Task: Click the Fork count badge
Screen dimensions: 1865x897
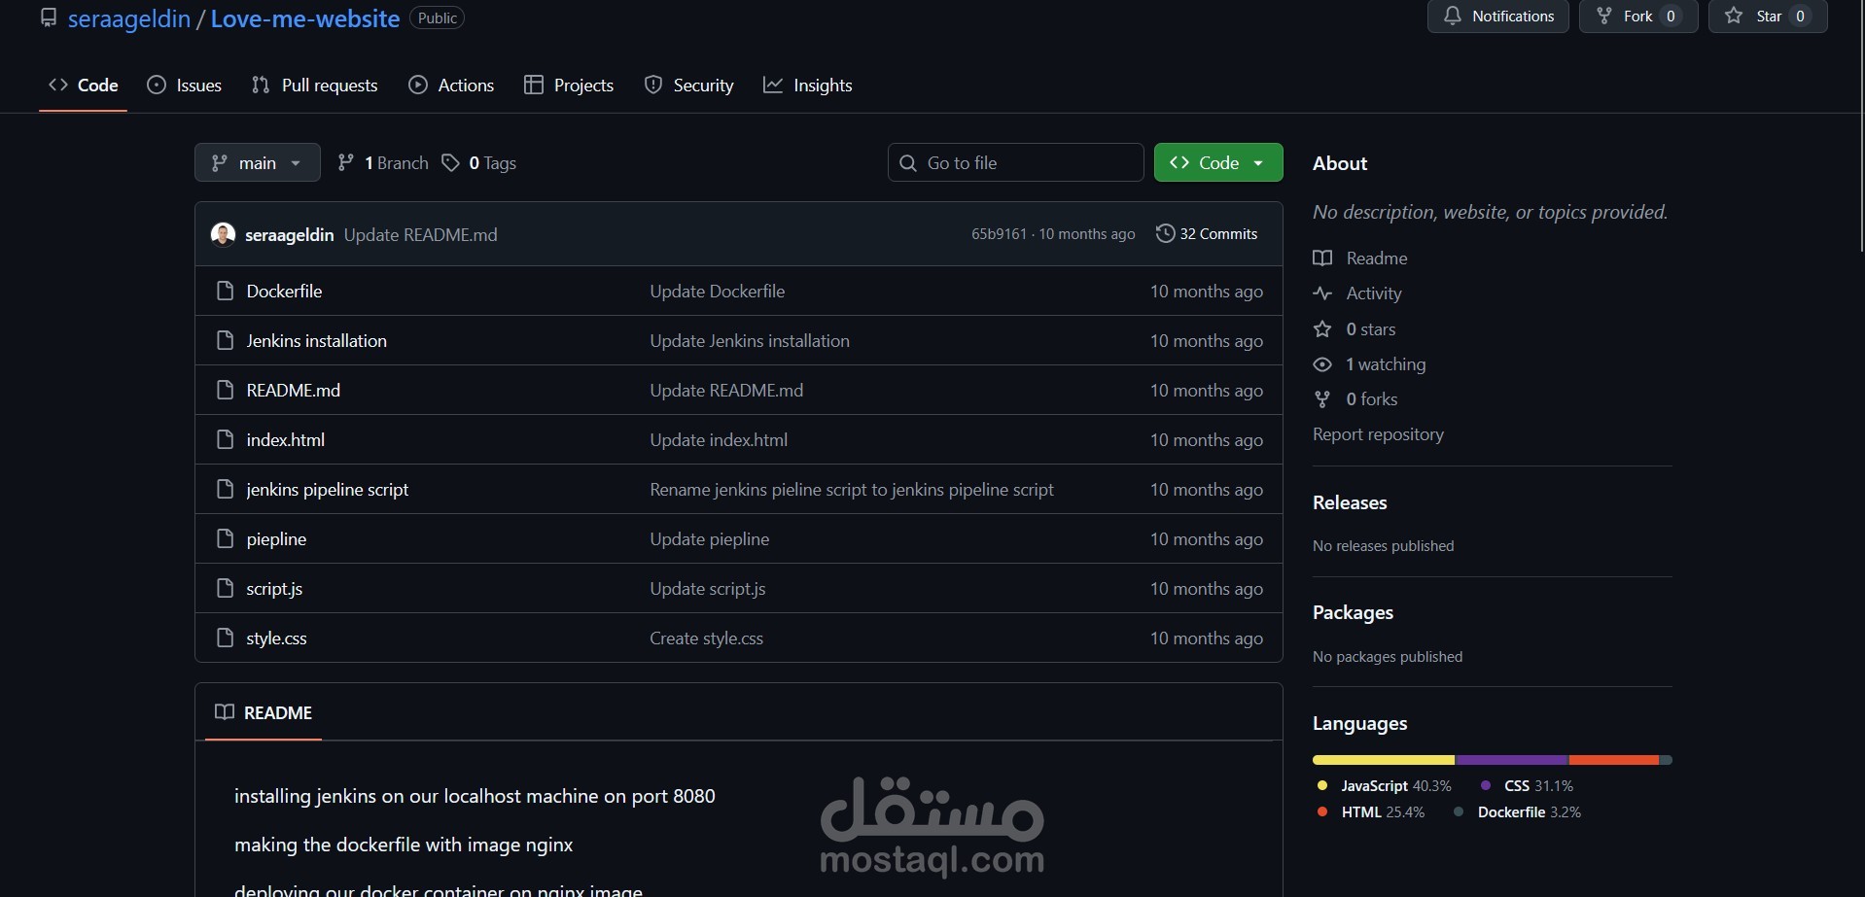Action: coord(1671,16)
